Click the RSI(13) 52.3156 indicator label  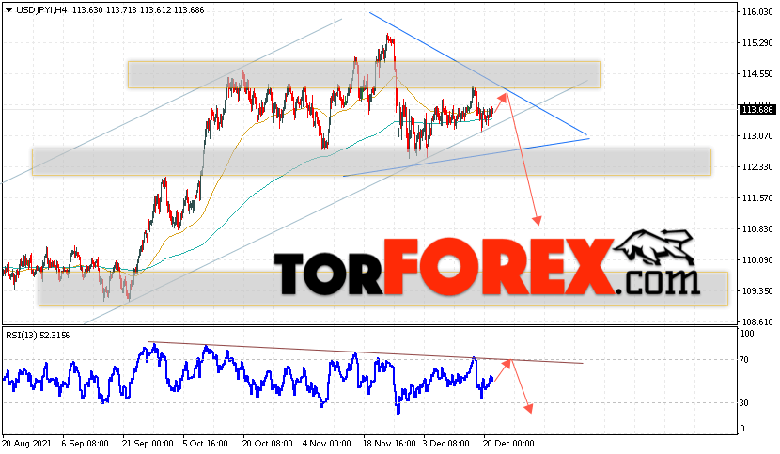38,336
